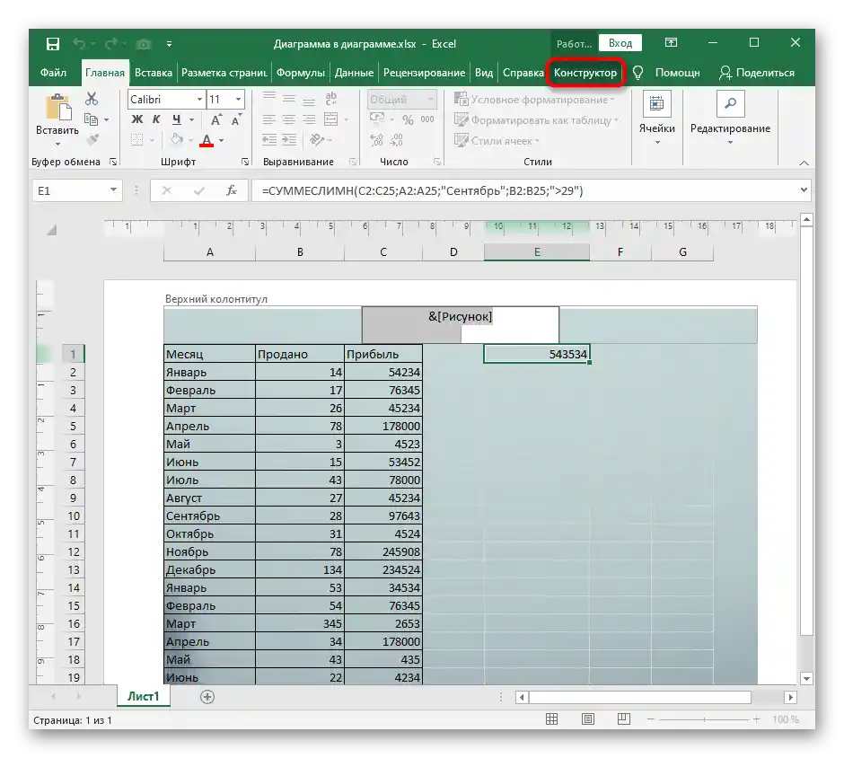Toggle center horizontal alignment icon
844x758 pixels.
tap(289, 119)
